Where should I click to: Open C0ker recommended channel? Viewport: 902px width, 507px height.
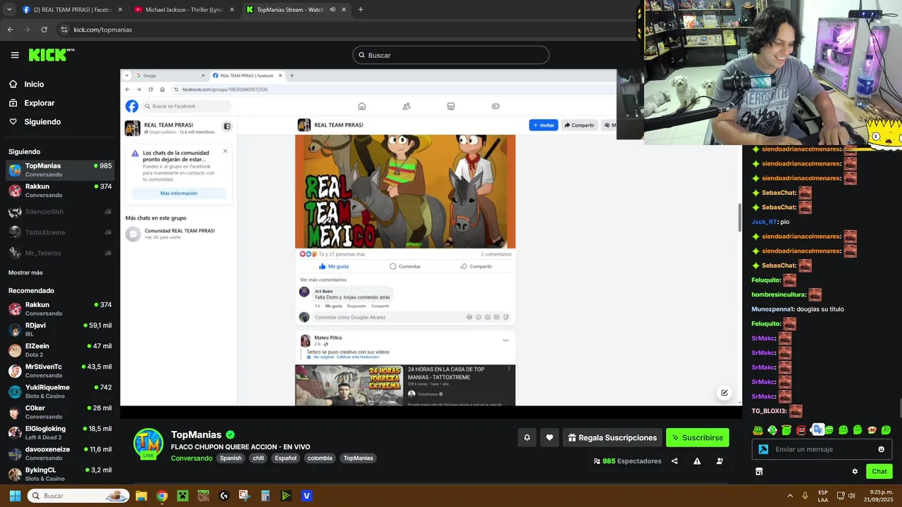60,412
